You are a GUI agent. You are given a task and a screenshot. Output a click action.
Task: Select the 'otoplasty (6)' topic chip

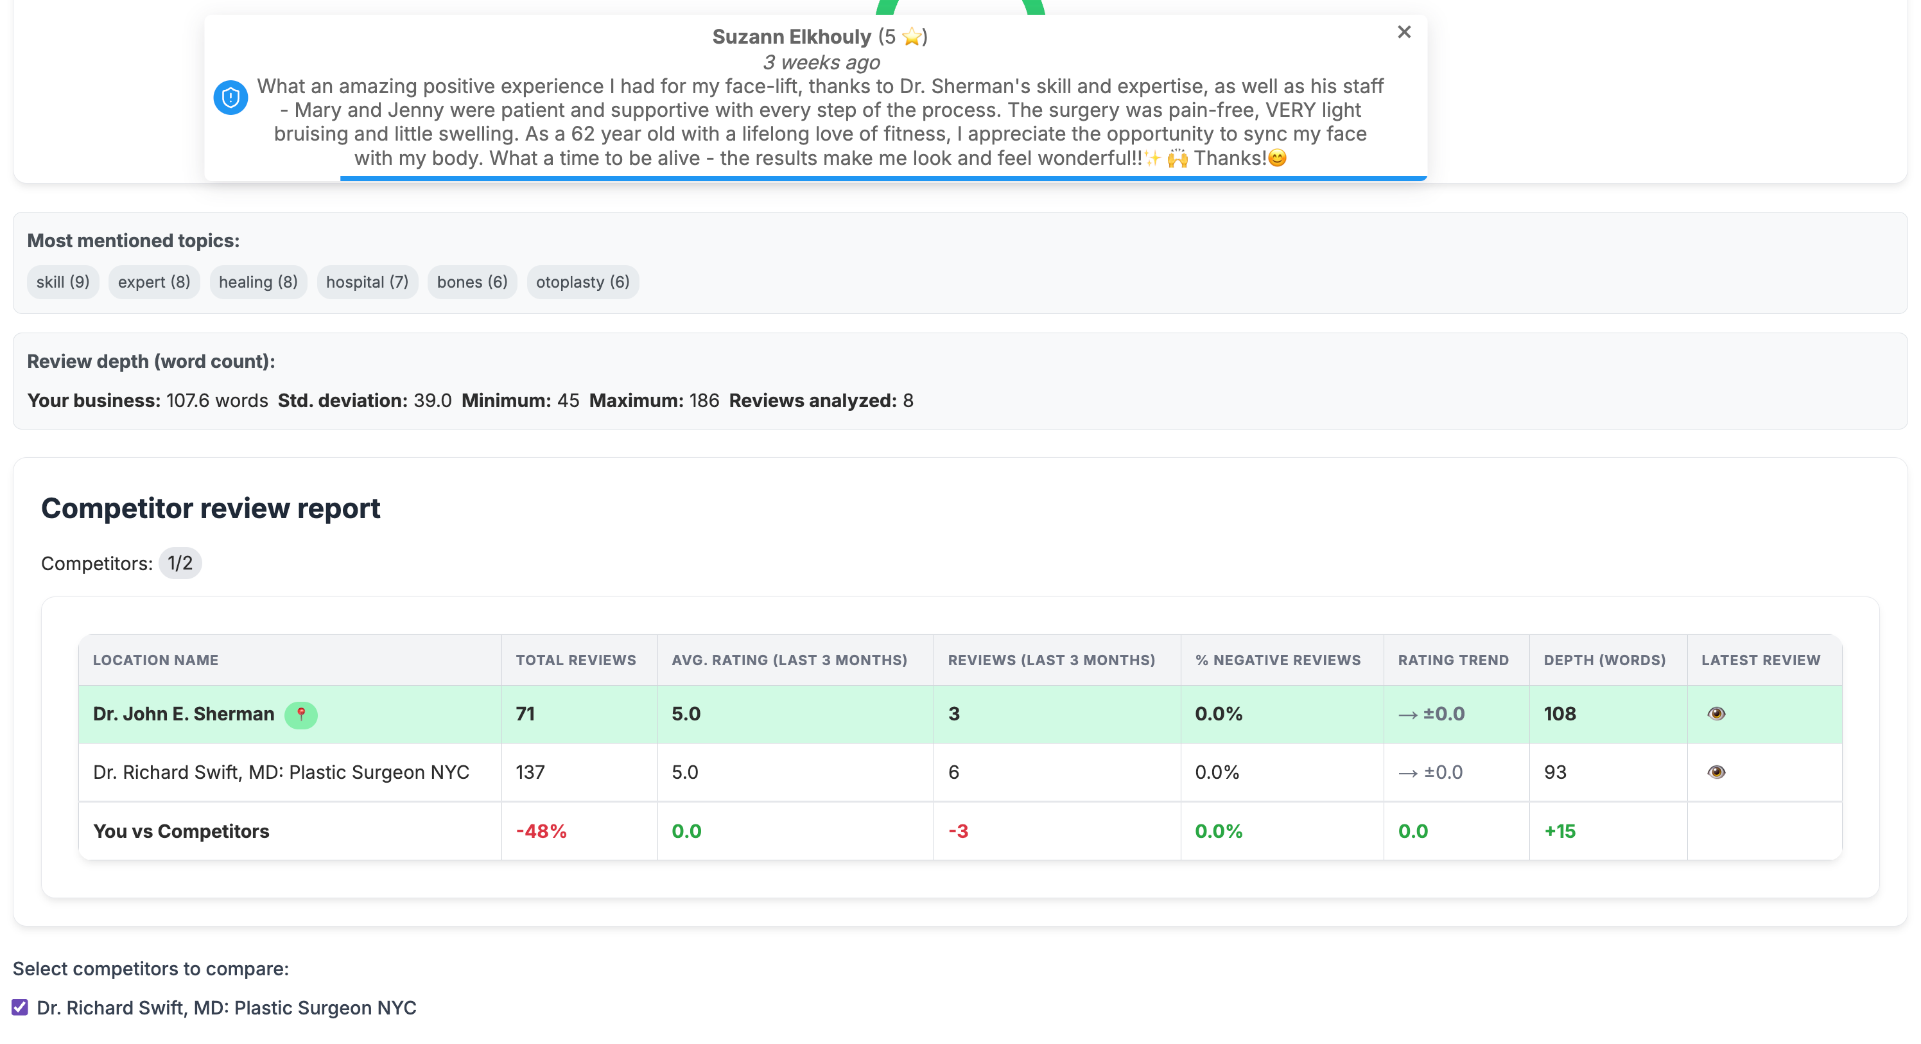(x=582, y=282)
